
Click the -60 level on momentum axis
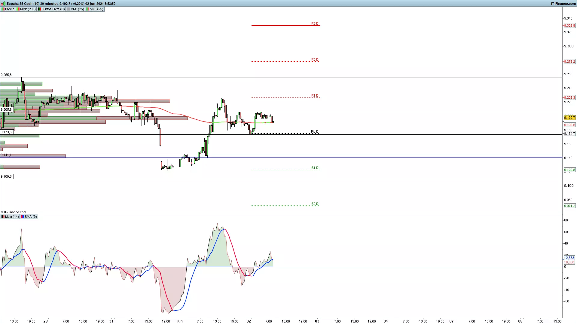coord(566,301)
